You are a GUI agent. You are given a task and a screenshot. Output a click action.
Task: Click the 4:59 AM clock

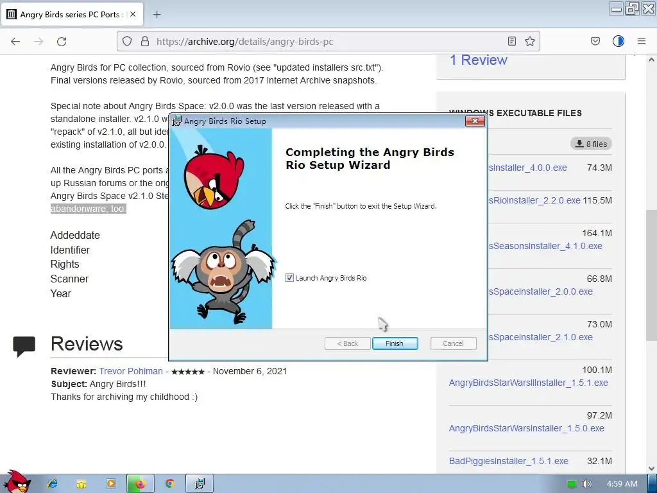coord(622,484)
